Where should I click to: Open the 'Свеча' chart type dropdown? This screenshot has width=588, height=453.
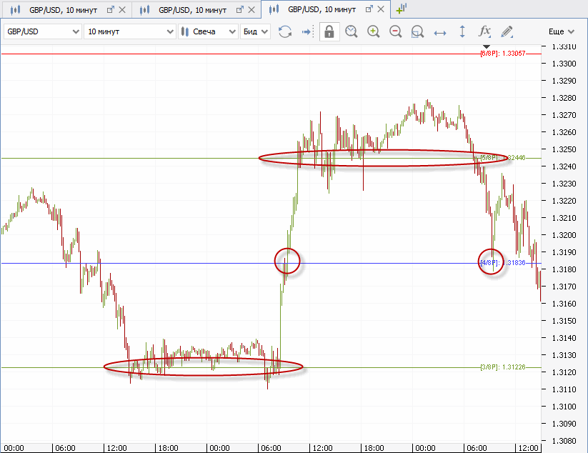click(208, 31)
